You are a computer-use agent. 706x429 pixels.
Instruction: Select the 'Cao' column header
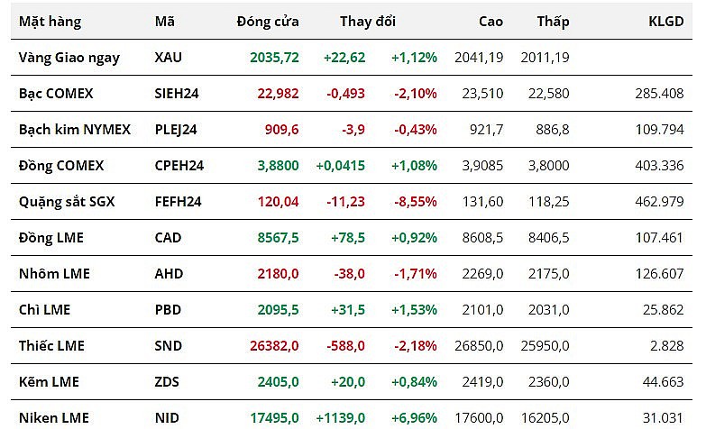click(x=491, y=21)
